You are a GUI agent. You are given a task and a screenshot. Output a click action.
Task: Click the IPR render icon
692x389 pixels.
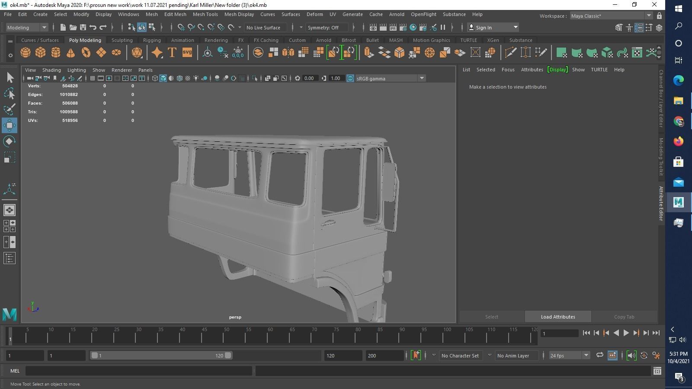tap(393, 27)
